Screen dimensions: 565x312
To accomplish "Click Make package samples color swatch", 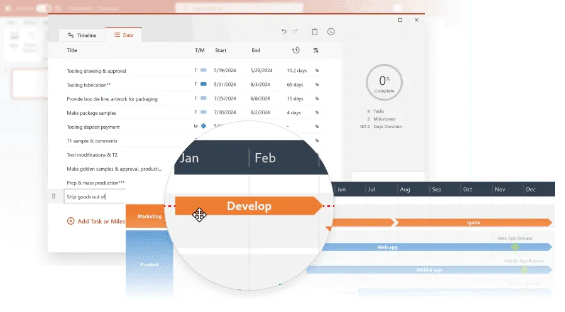I will click(203, 112).
